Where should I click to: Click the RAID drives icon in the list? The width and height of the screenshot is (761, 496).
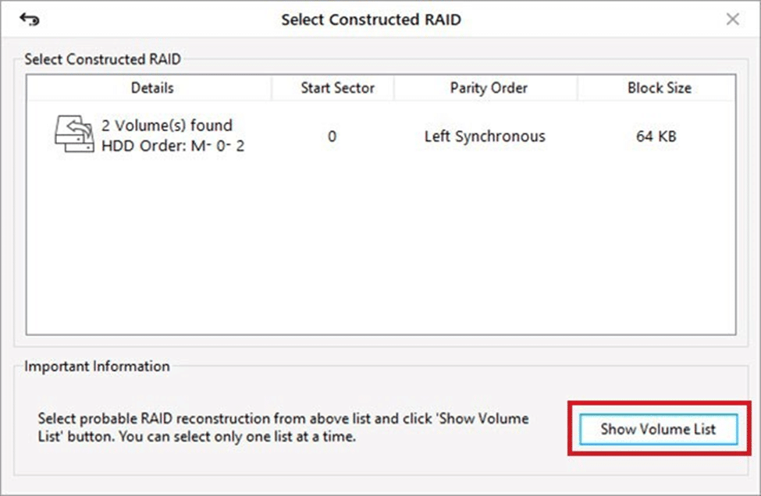click(73, 135)
